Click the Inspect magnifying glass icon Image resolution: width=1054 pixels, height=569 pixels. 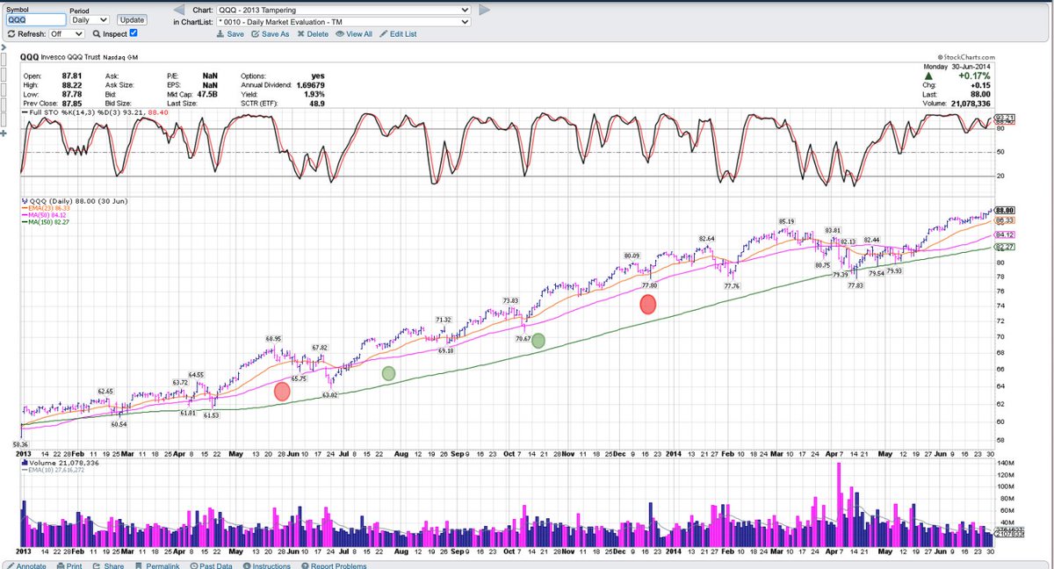[x=96, y=33]
